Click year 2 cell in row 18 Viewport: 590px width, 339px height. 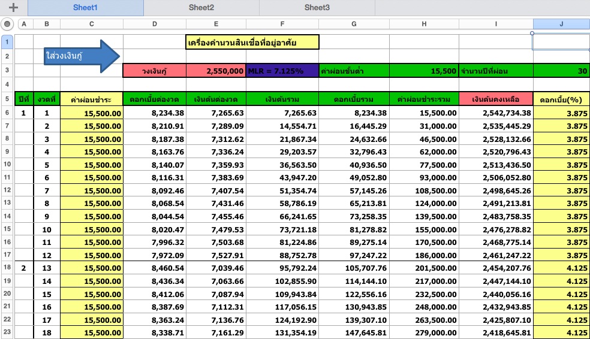coord(24,268)
